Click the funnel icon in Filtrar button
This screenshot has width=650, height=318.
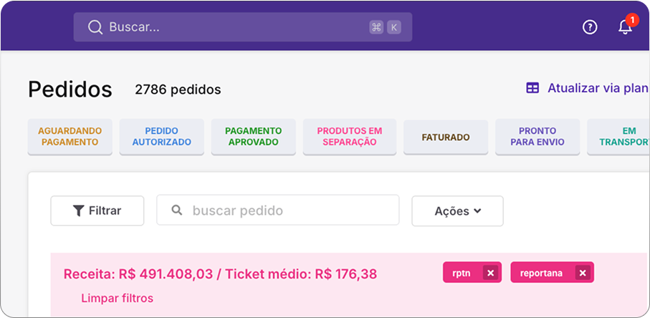(78, 211)
